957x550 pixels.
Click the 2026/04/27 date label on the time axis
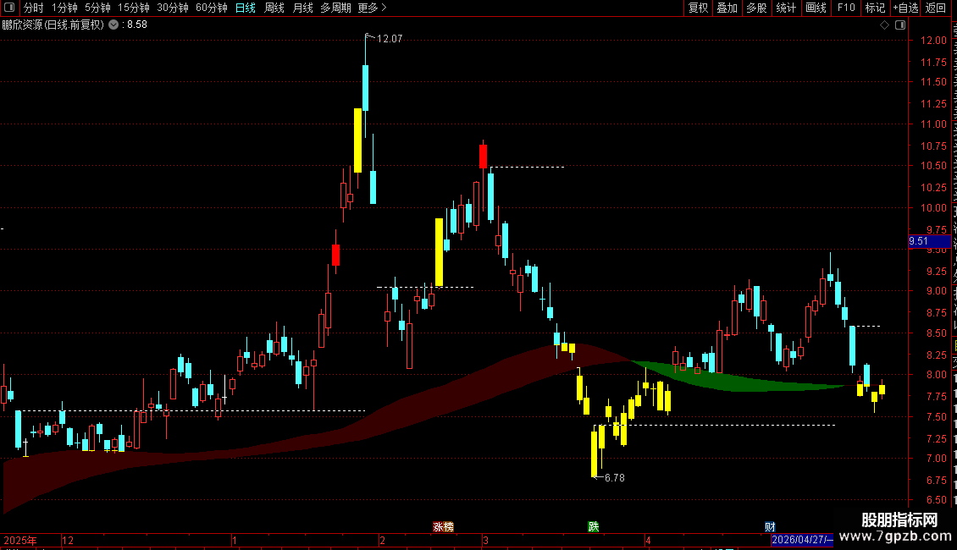point(801,540)
